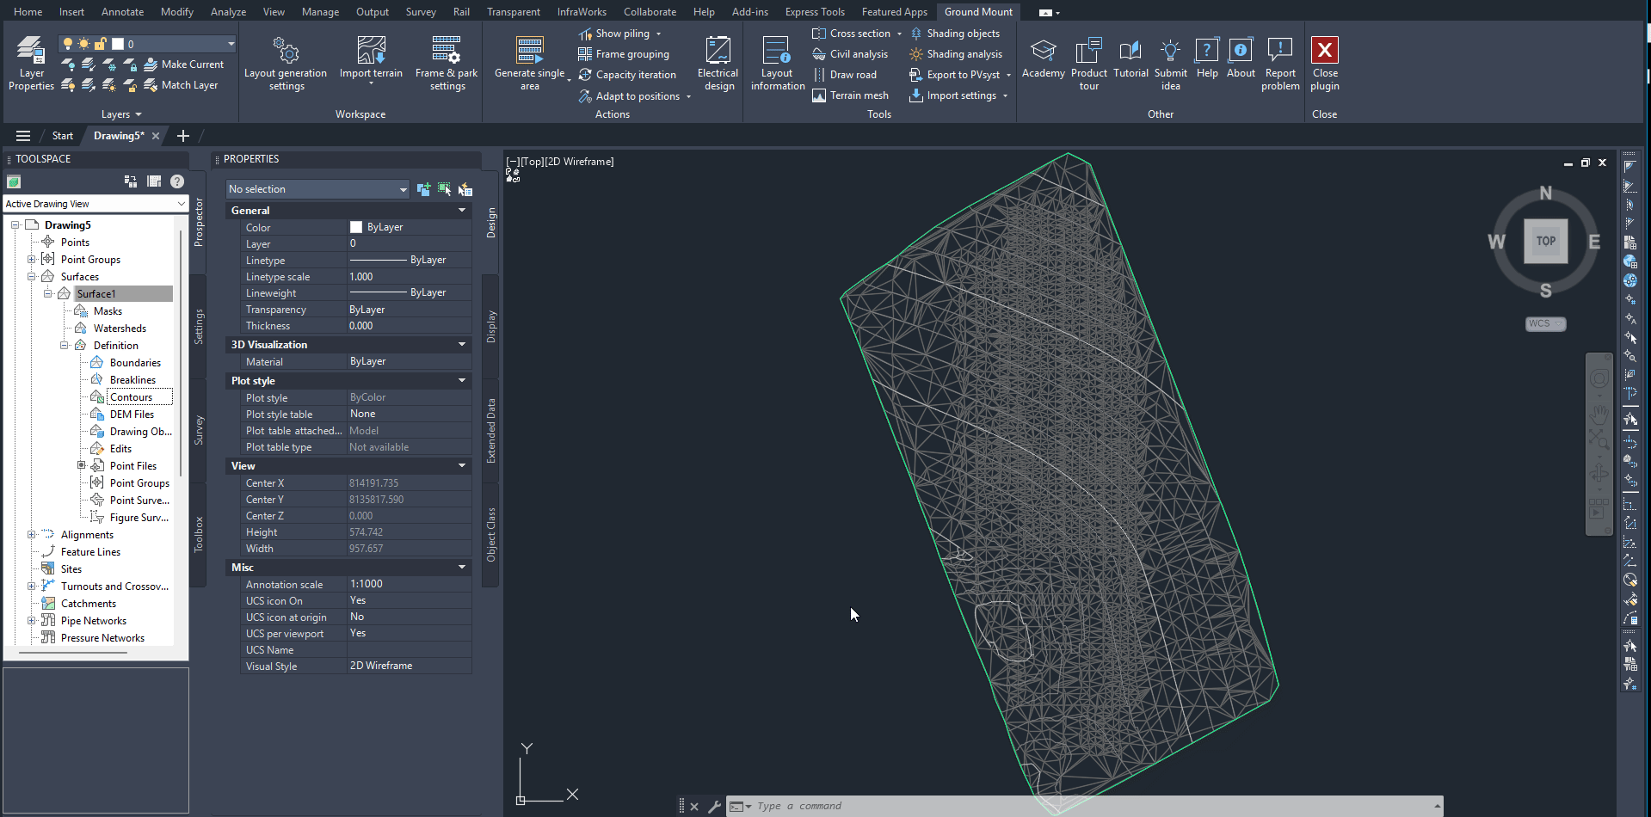Click Draw road tool

coord(844,75)
